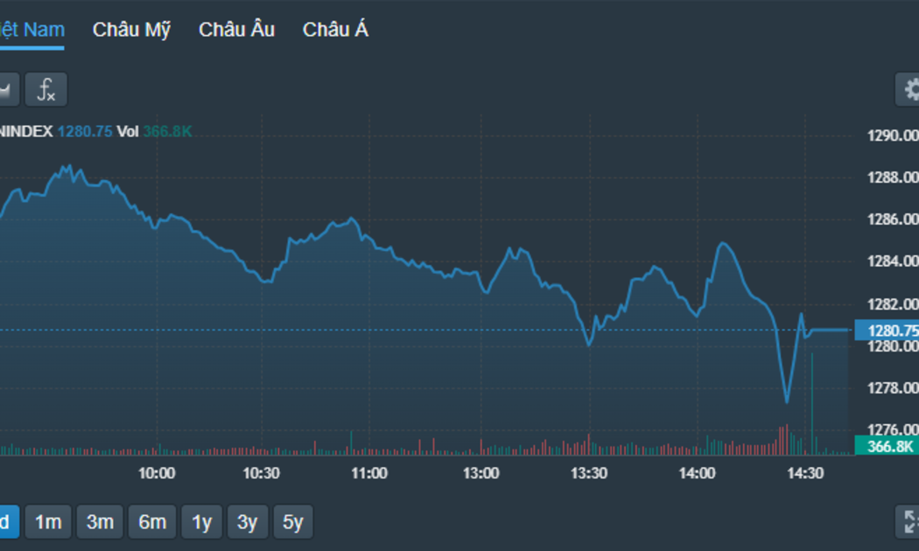The image size is (919, 551).
Task: Click the tall green volume bar near 14:30
Action: click(x=812, y=404)
